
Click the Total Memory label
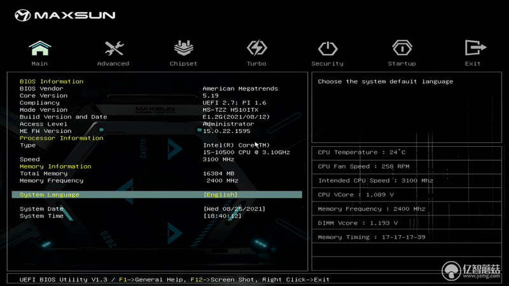pos(43,174)
